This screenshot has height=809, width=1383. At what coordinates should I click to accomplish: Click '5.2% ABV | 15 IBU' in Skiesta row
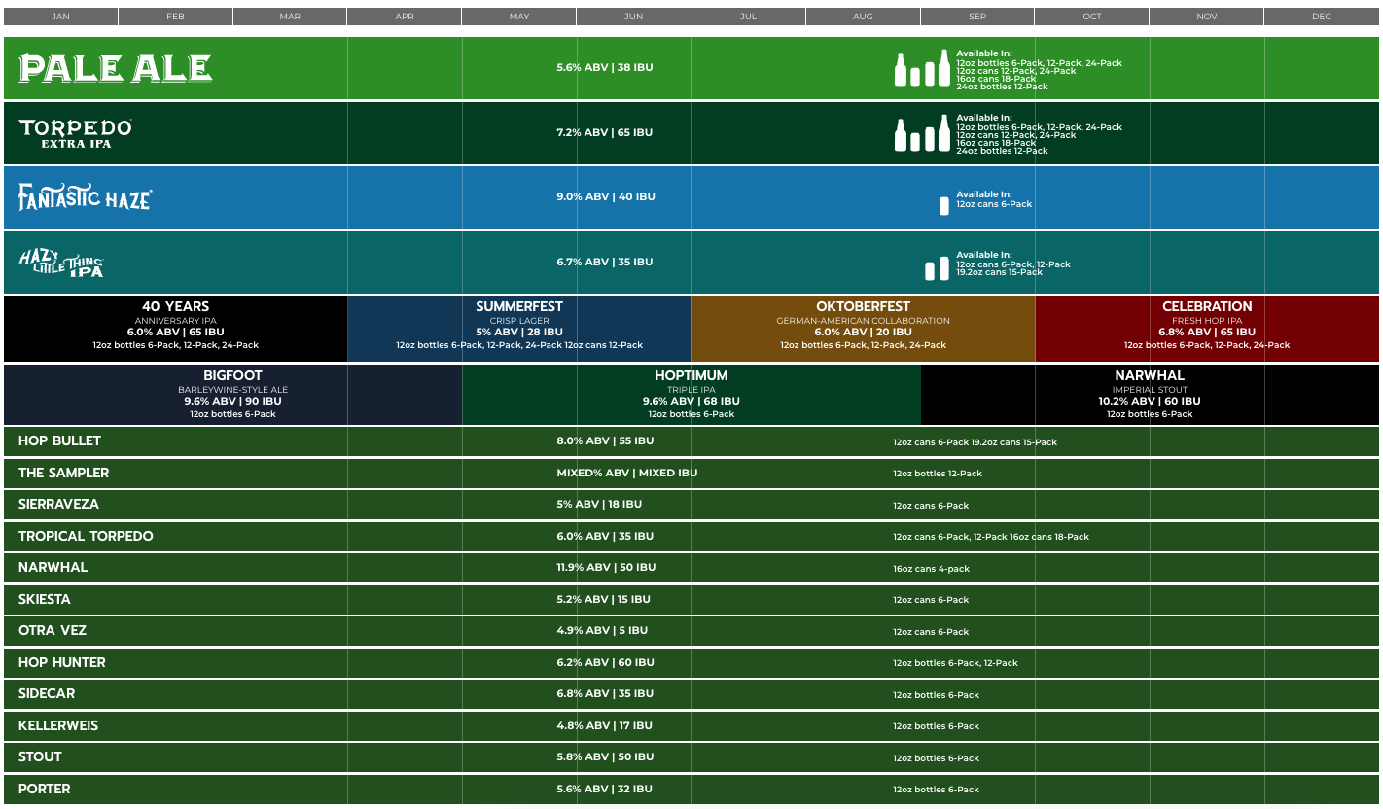point(603,599)
